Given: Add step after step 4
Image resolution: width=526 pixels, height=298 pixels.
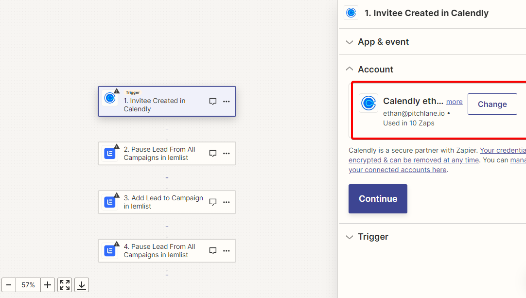Looking at the screenshot, I should coord(167,275).
